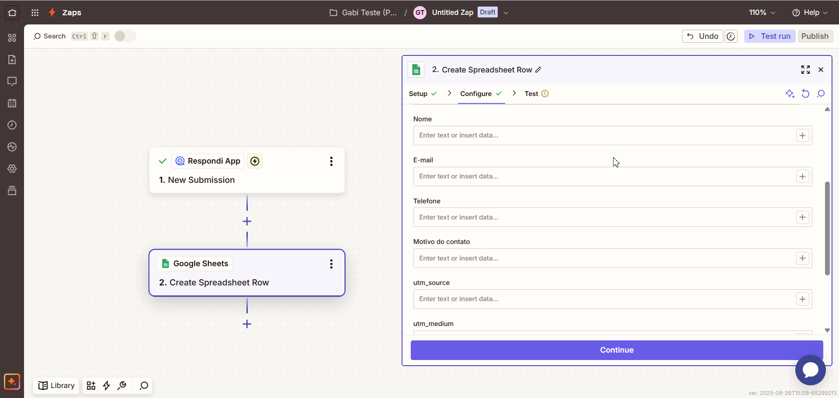
Task: Click the Draft status badge
Action: click(x=488, y=12)
